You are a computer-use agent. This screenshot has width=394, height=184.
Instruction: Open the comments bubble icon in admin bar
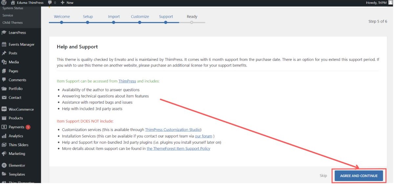pos(50,3)
